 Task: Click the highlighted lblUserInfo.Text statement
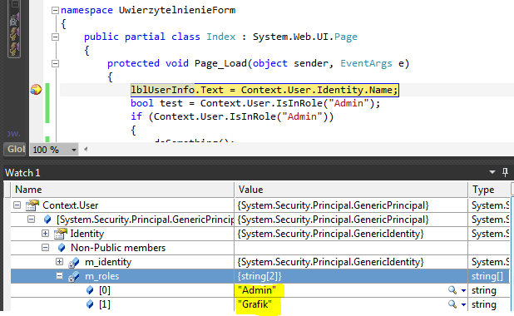(264, 90)
